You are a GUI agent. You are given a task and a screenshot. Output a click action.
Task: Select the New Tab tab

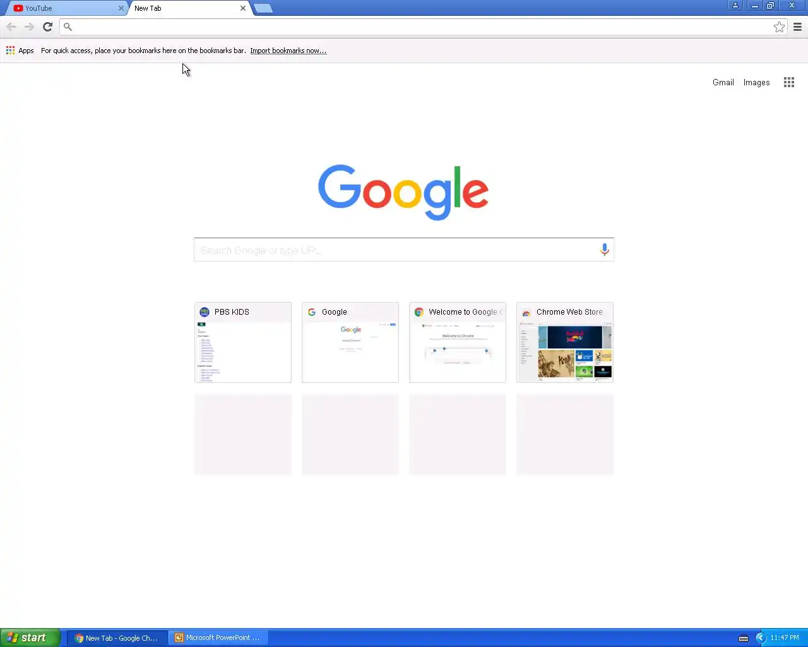[x=189, y=8]
